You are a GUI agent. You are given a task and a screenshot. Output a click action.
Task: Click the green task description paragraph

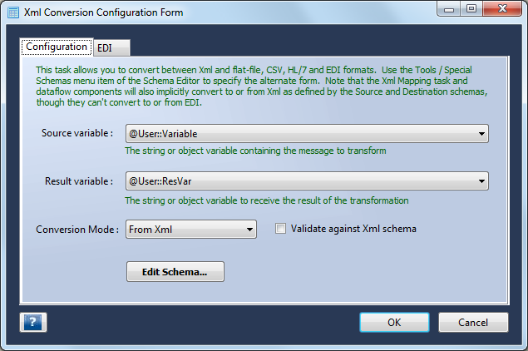[262, 86]
